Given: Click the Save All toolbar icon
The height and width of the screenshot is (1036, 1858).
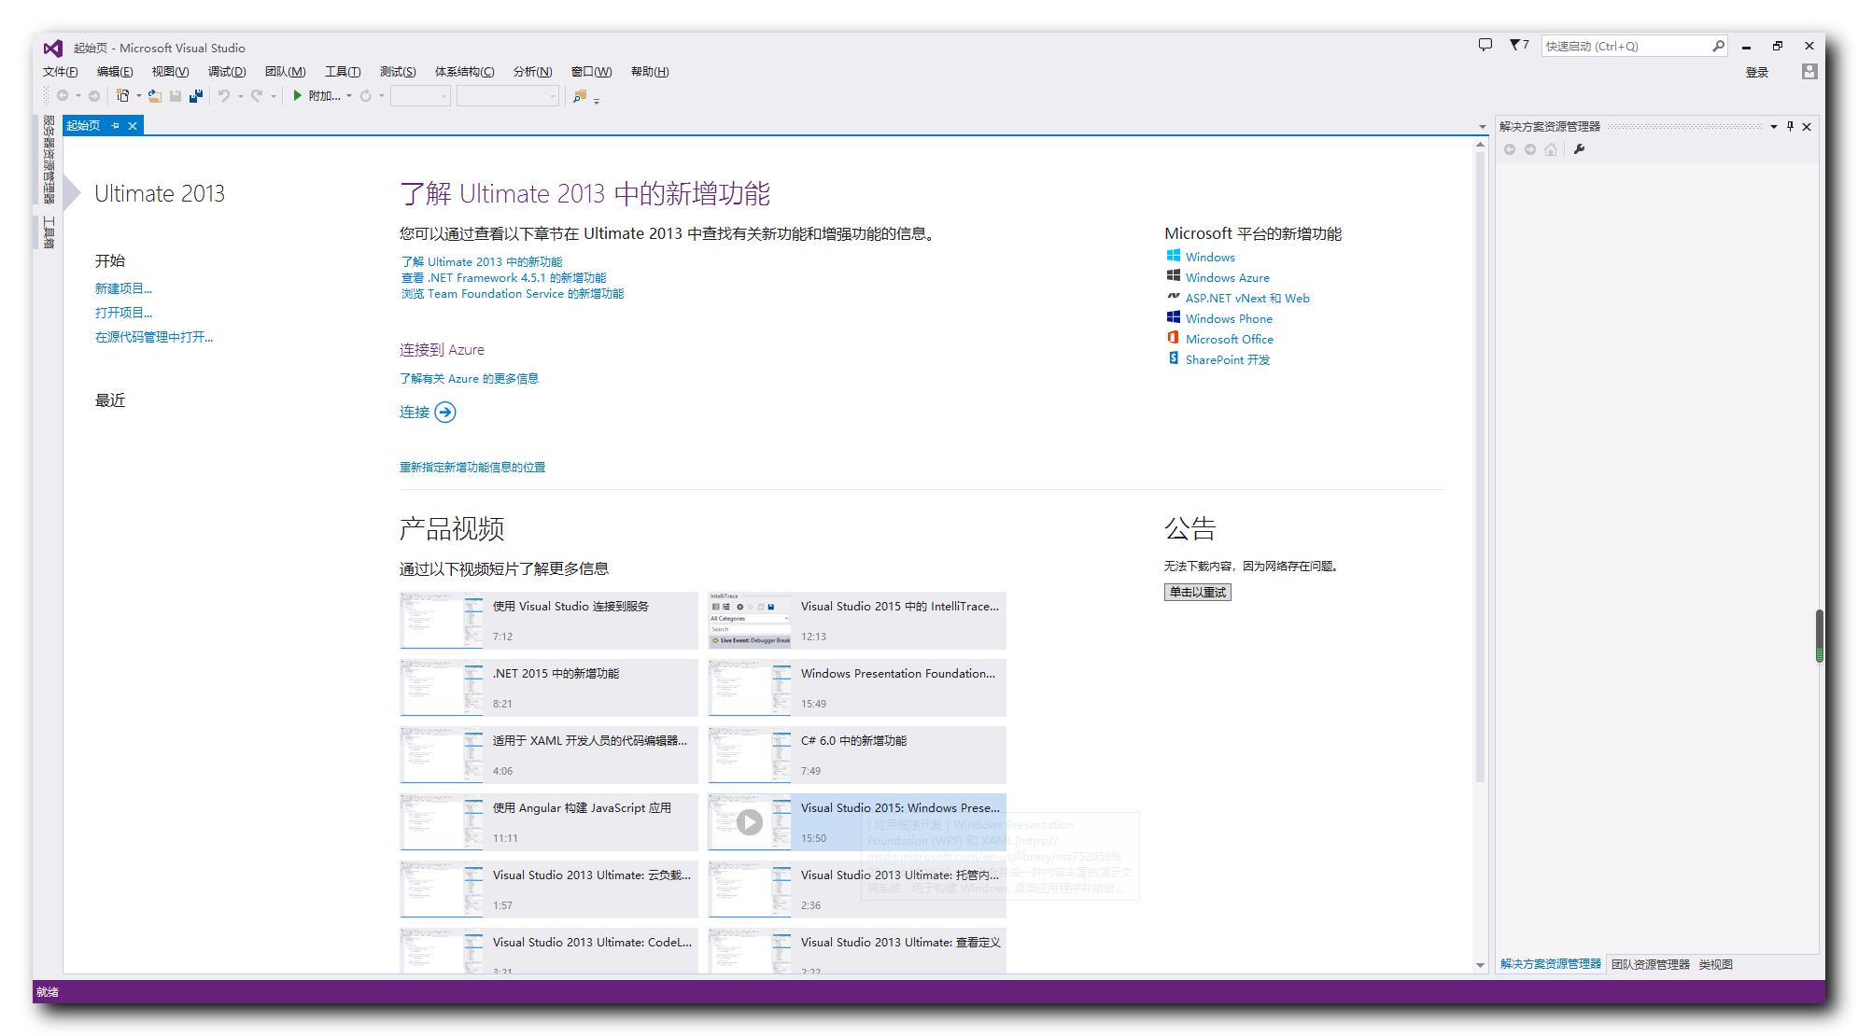Looking at the screenshot, I should (x=196, y=95).
